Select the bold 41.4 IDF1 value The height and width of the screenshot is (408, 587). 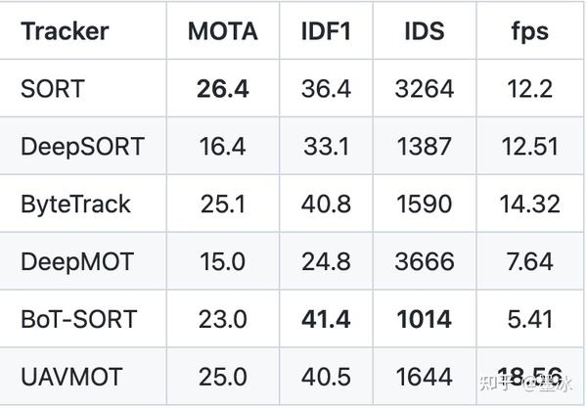coord(328,319)
